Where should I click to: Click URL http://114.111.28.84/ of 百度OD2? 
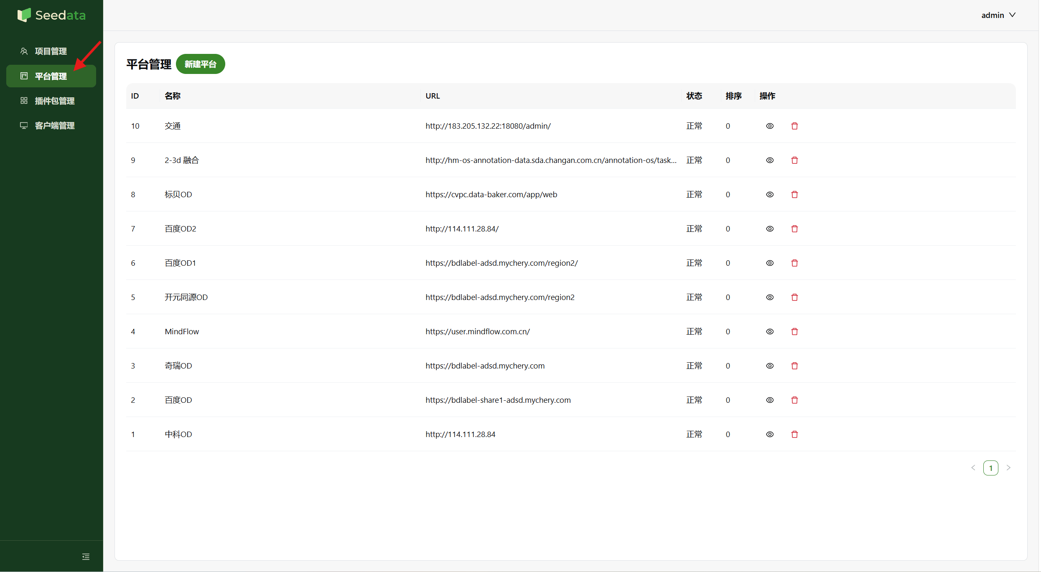(x=462, y=229)
